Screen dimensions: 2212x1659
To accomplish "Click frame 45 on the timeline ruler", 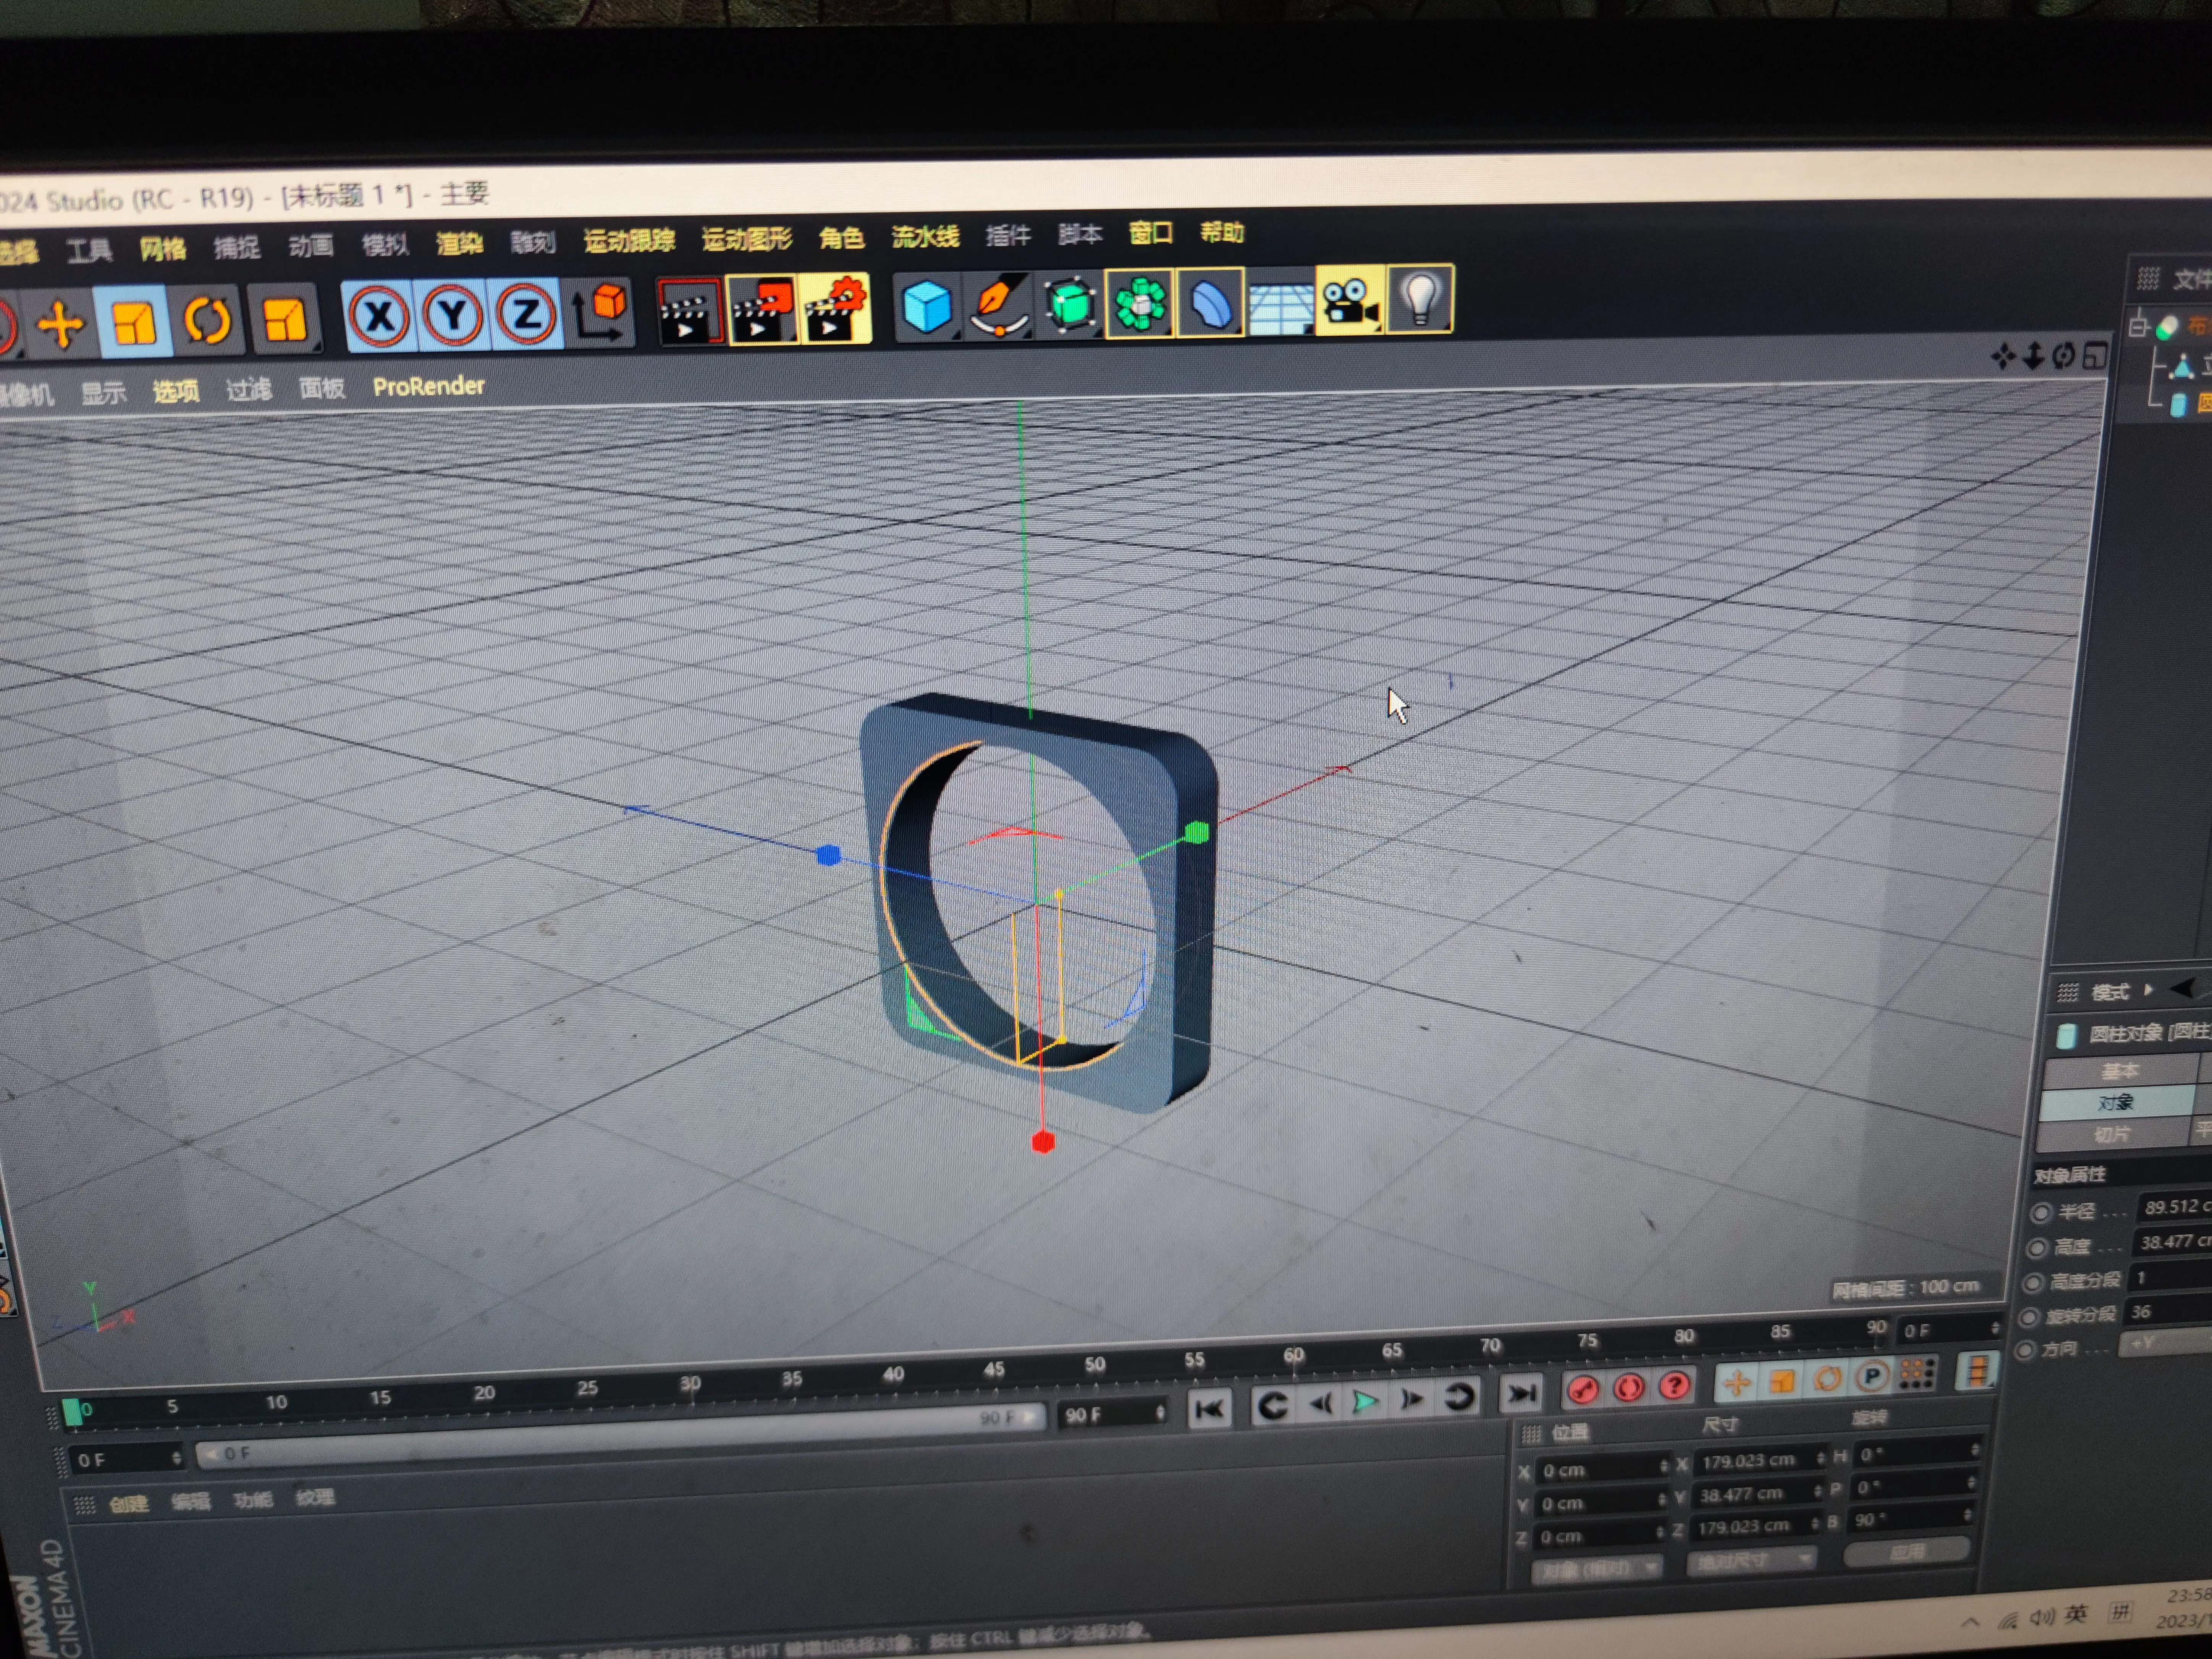I will (993, 1370).
